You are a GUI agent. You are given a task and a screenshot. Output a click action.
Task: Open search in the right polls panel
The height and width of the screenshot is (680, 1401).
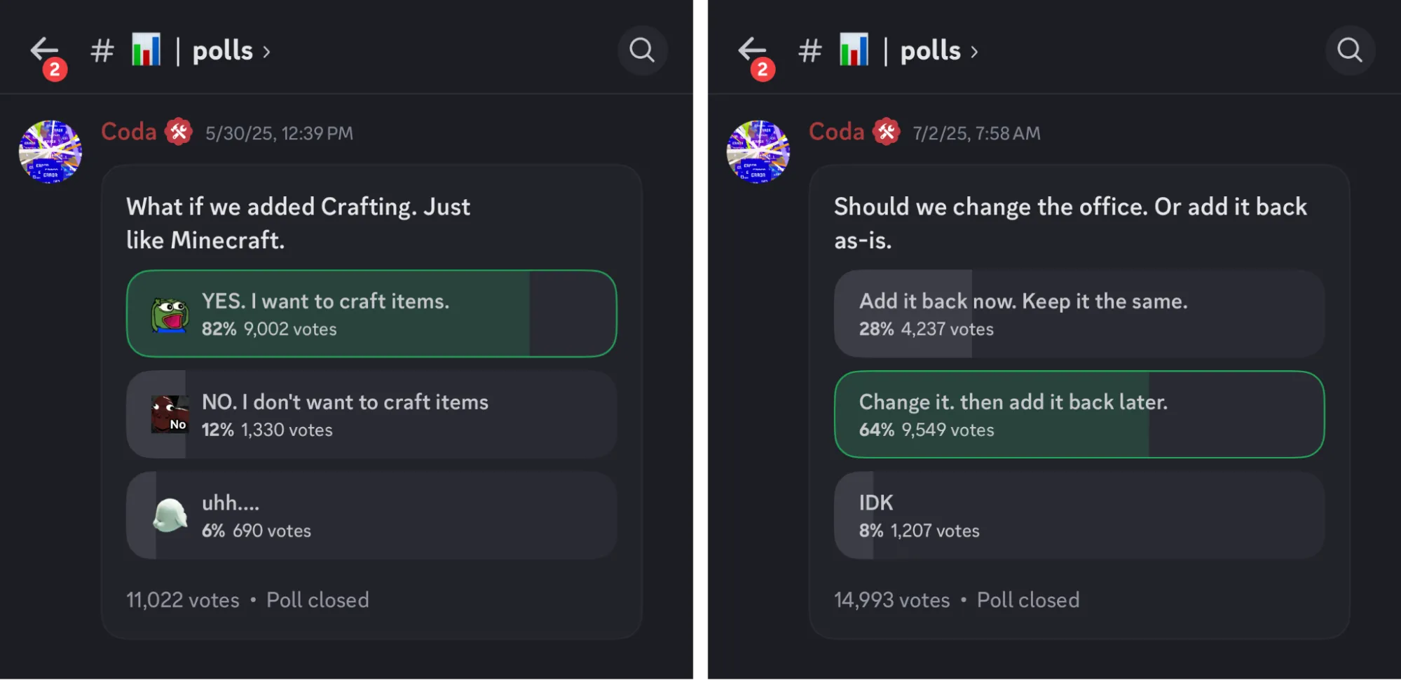click(1349, 50)
